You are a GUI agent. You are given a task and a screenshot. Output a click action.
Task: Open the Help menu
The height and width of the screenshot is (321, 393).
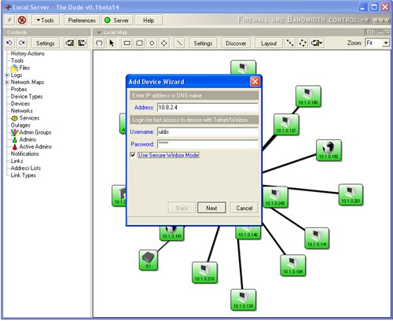(149, 20)
